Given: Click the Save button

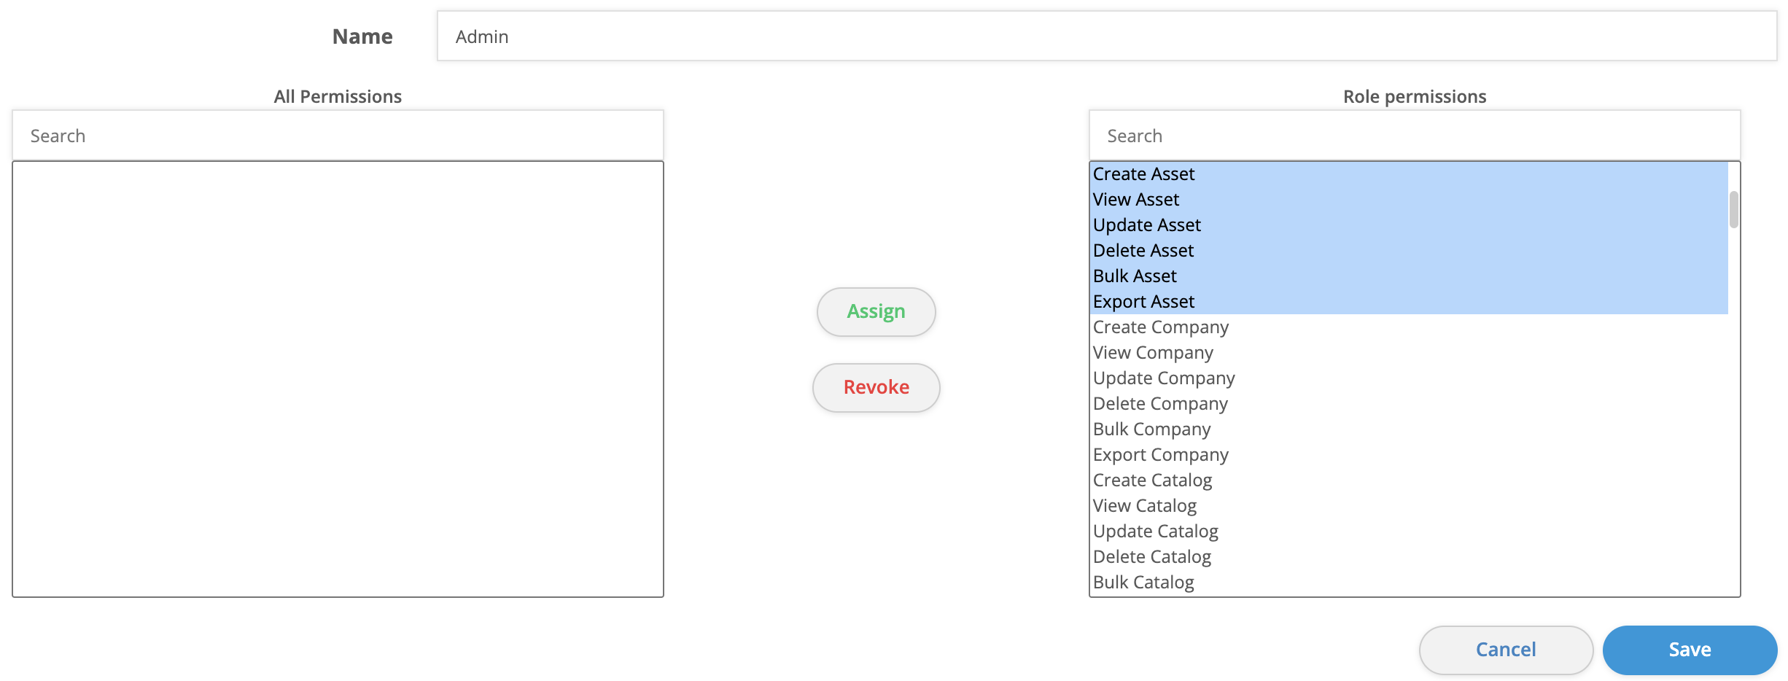Looking at the screenshot, I should [1689, 649].
